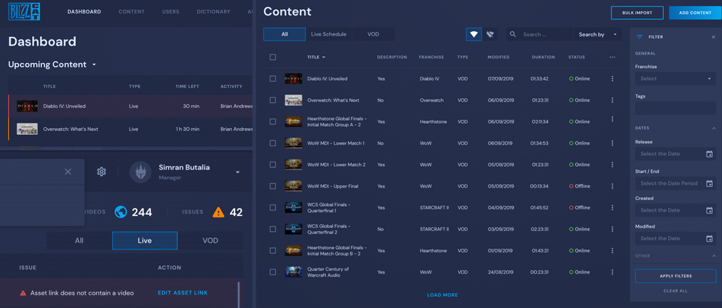Click the Add Content button
The width and height of the screenshot is (722, 308).
695,13
